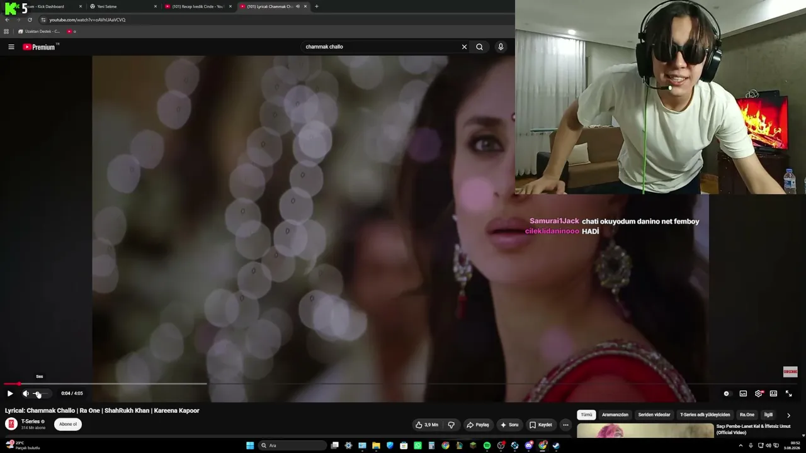Open system volume tray icon
Screen dimensions: 806x453
768,445
